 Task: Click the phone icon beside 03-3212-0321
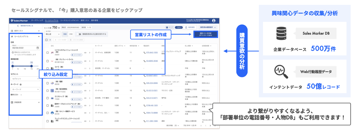pos(145,90)
